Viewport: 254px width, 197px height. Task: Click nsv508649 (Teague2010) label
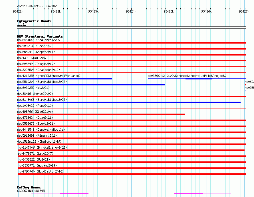tap(36, 64)
